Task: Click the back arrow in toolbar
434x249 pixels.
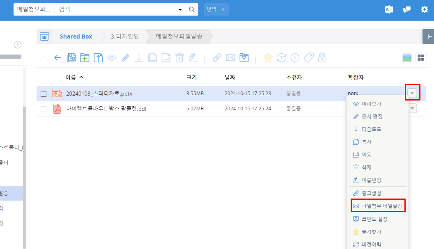Action: click(x=57, y=58)
